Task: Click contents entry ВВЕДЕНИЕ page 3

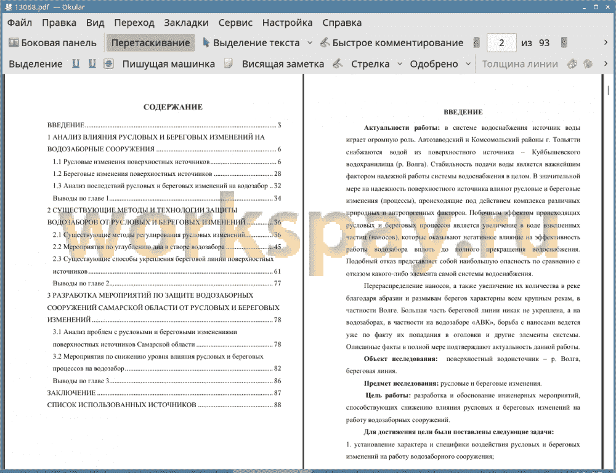Action: [164, 125]
